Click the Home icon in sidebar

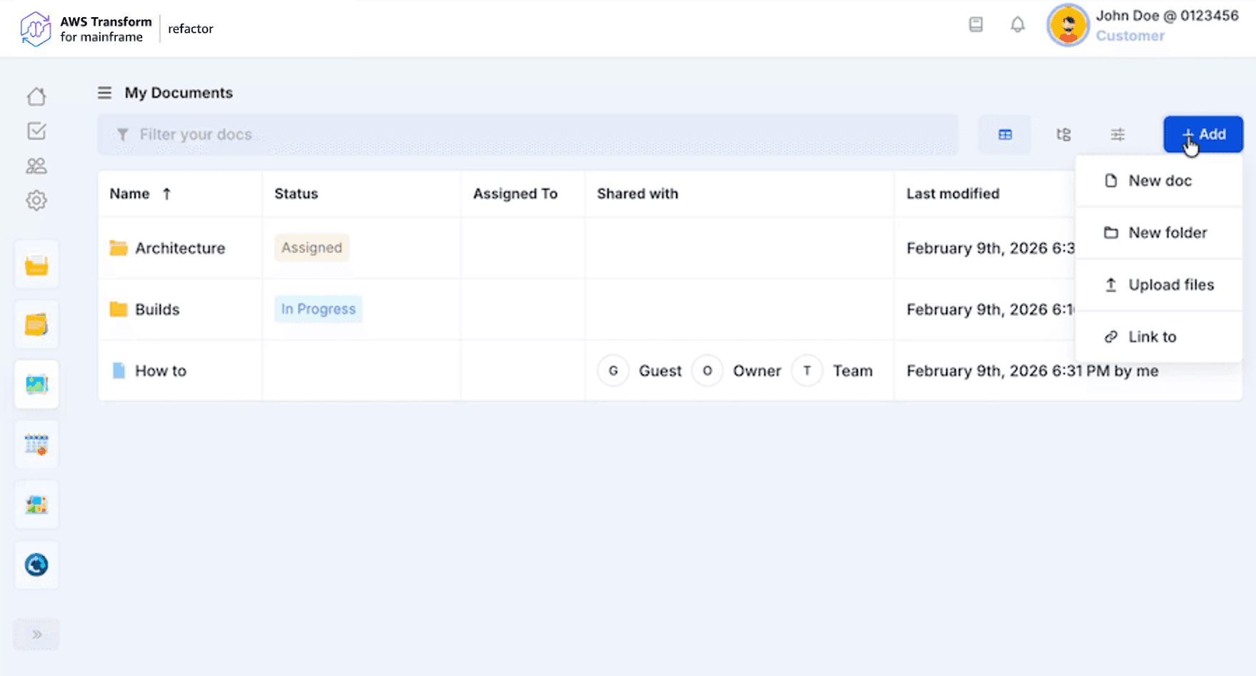(36, 96)
